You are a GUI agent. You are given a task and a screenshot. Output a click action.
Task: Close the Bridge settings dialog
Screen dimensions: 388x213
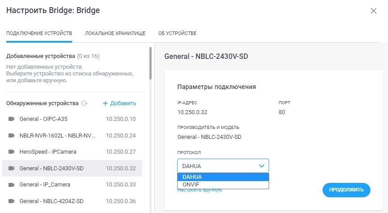click(x=373, y=11)
